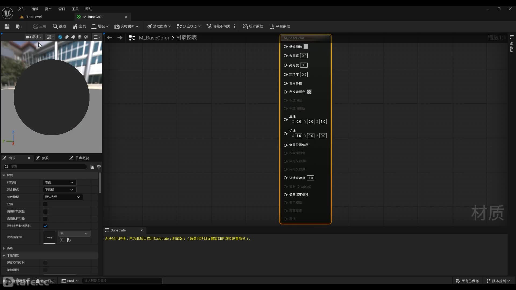Open the 材质域 dropdown
516x290 pixels.
click(x=59, y=183)
